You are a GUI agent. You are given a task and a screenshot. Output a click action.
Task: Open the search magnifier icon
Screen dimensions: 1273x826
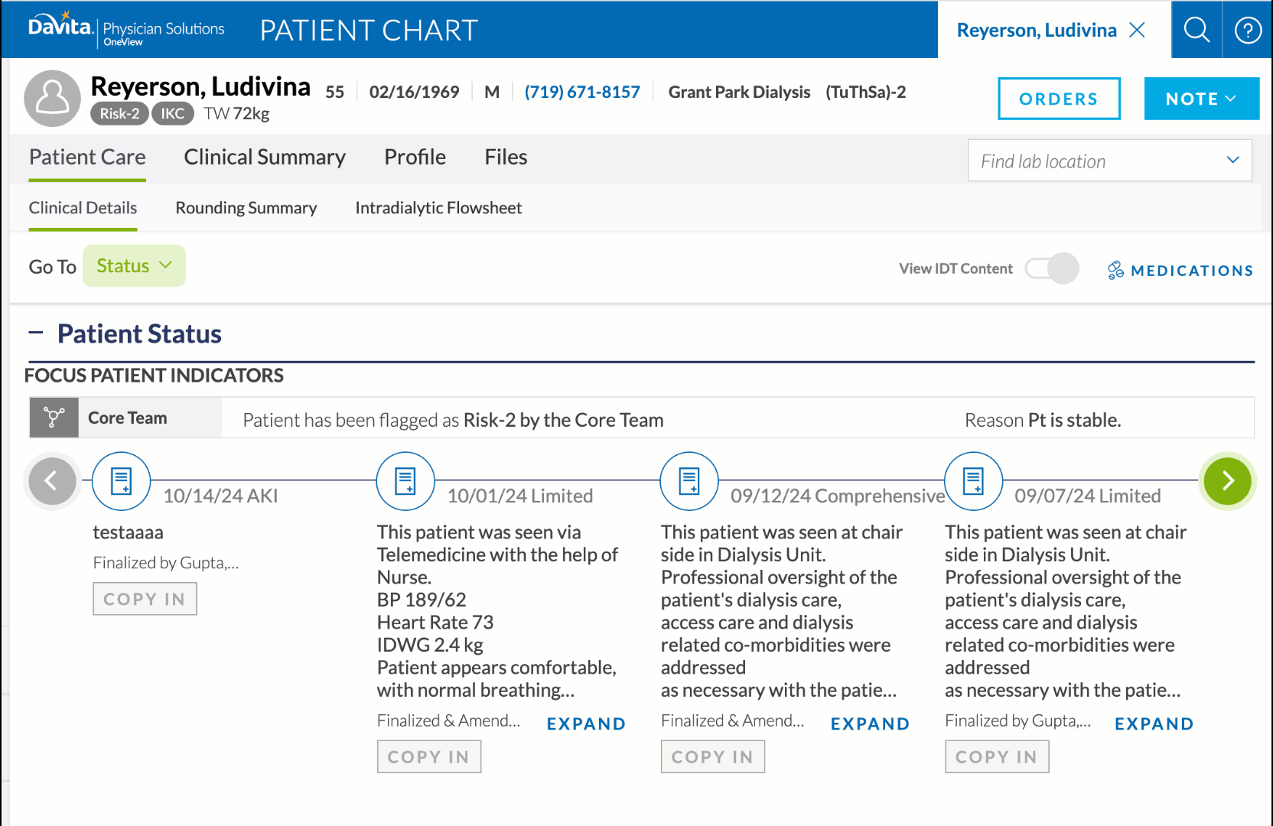(1196, 30)
